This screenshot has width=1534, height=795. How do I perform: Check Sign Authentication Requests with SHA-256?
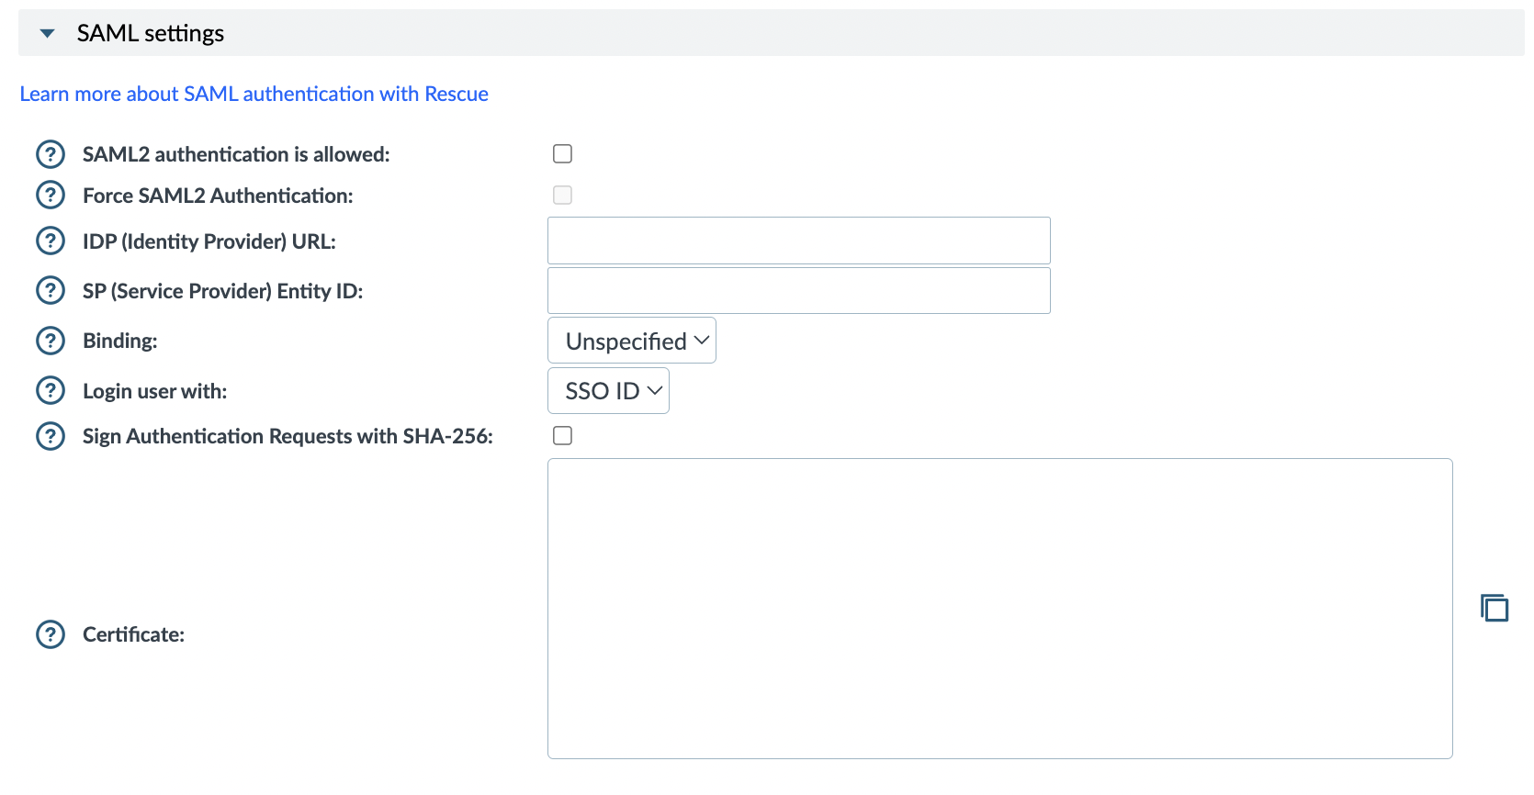(563, 436)
